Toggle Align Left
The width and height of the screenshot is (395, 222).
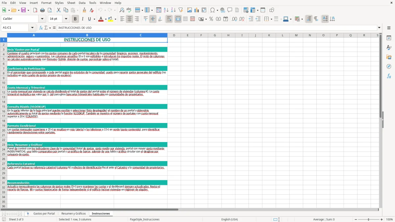[122, 19]
